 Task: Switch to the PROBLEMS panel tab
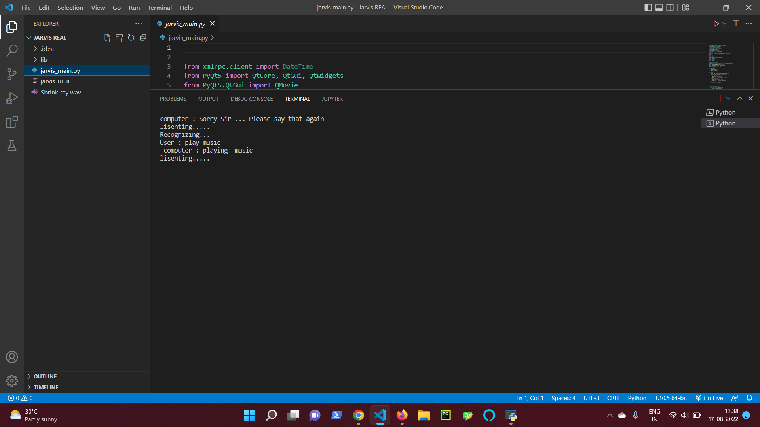tap(173, 99)
